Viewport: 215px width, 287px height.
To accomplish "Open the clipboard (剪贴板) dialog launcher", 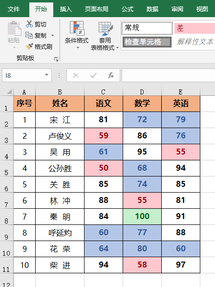I will point(56,59).
